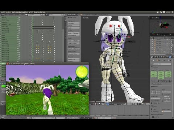Open the Bone properties tab icon
The image size is (174, 130).
(x=170, y=57)
